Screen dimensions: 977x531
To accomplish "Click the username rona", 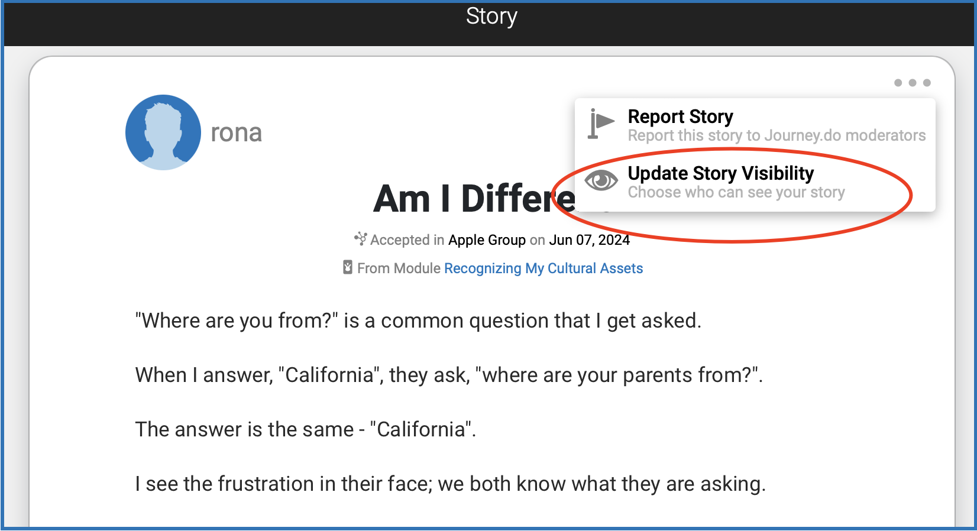I will (x=236, y=133).
